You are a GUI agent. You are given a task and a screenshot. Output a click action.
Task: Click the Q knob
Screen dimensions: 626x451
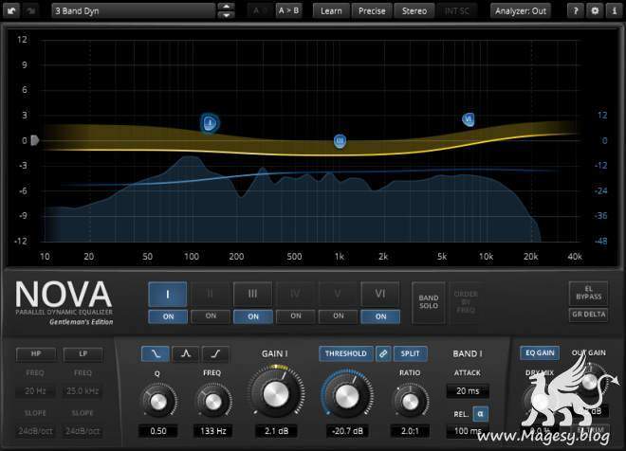click(x=158, y=401)
